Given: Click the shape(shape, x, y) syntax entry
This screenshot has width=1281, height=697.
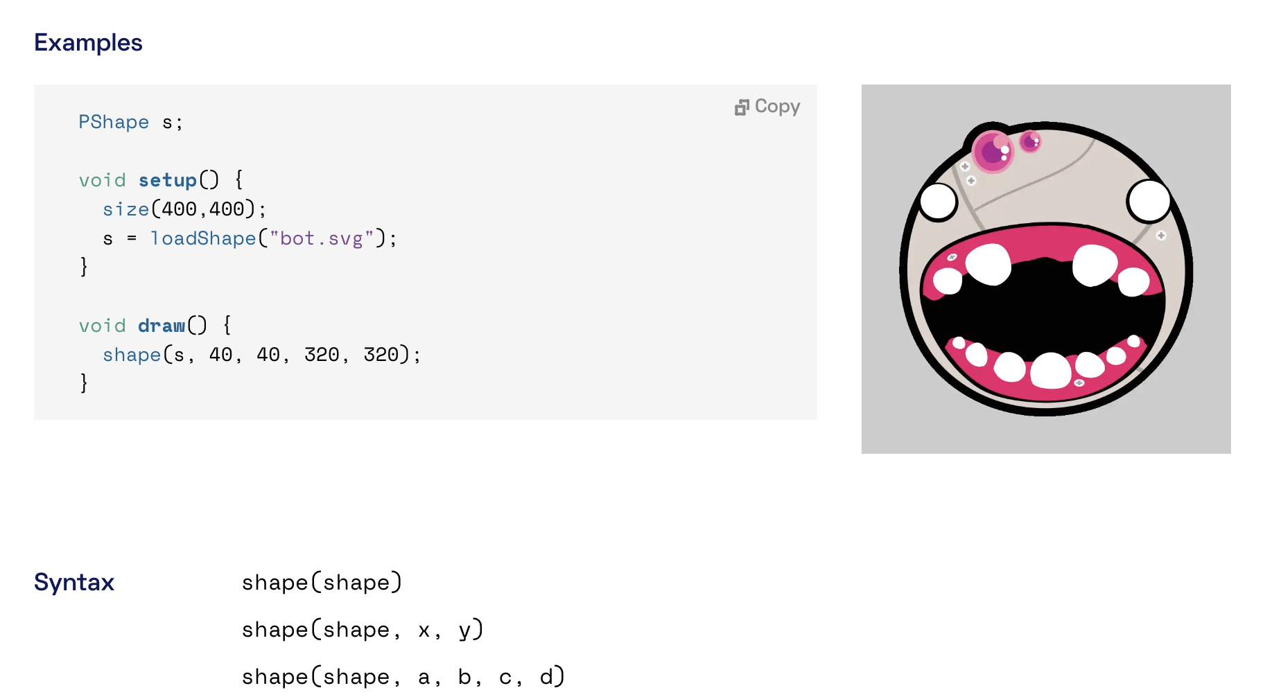Looking at the screenshot, I should [363, 630].
